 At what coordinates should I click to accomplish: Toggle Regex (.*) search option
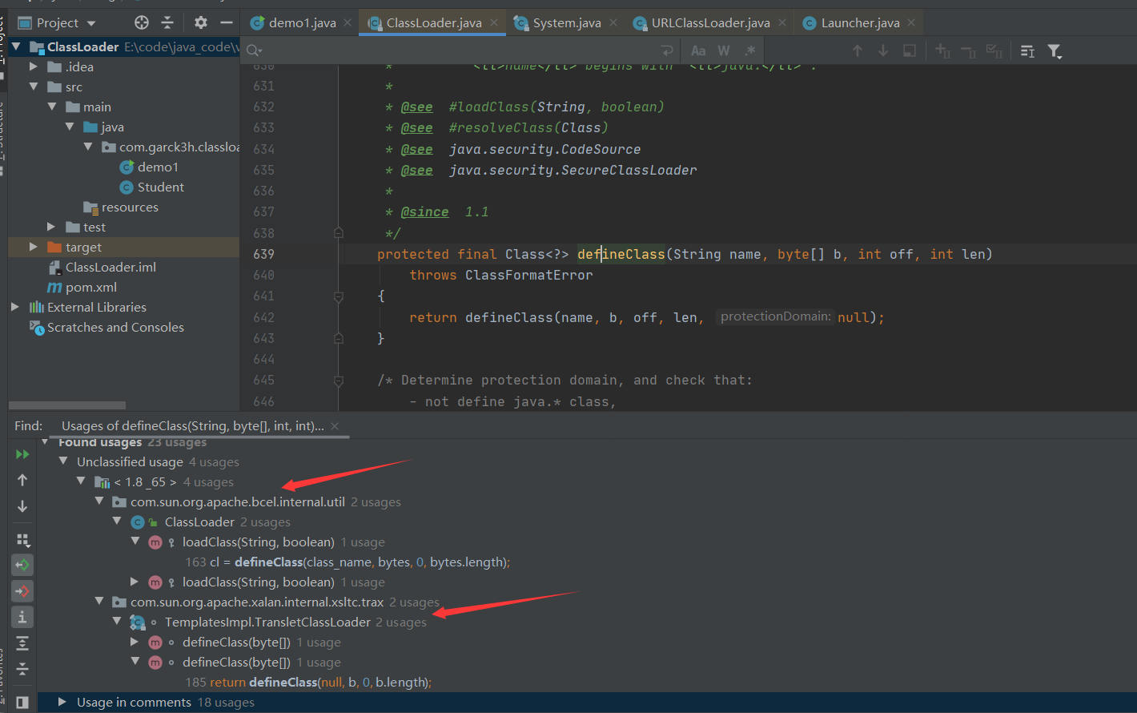749,50
